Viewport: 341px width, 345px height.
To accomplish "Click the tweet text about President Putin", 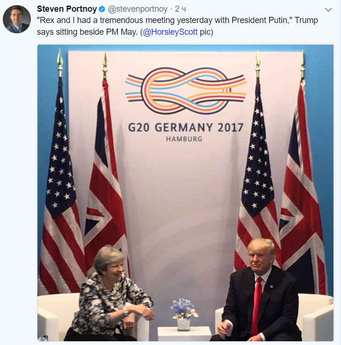I will (177, 26).
